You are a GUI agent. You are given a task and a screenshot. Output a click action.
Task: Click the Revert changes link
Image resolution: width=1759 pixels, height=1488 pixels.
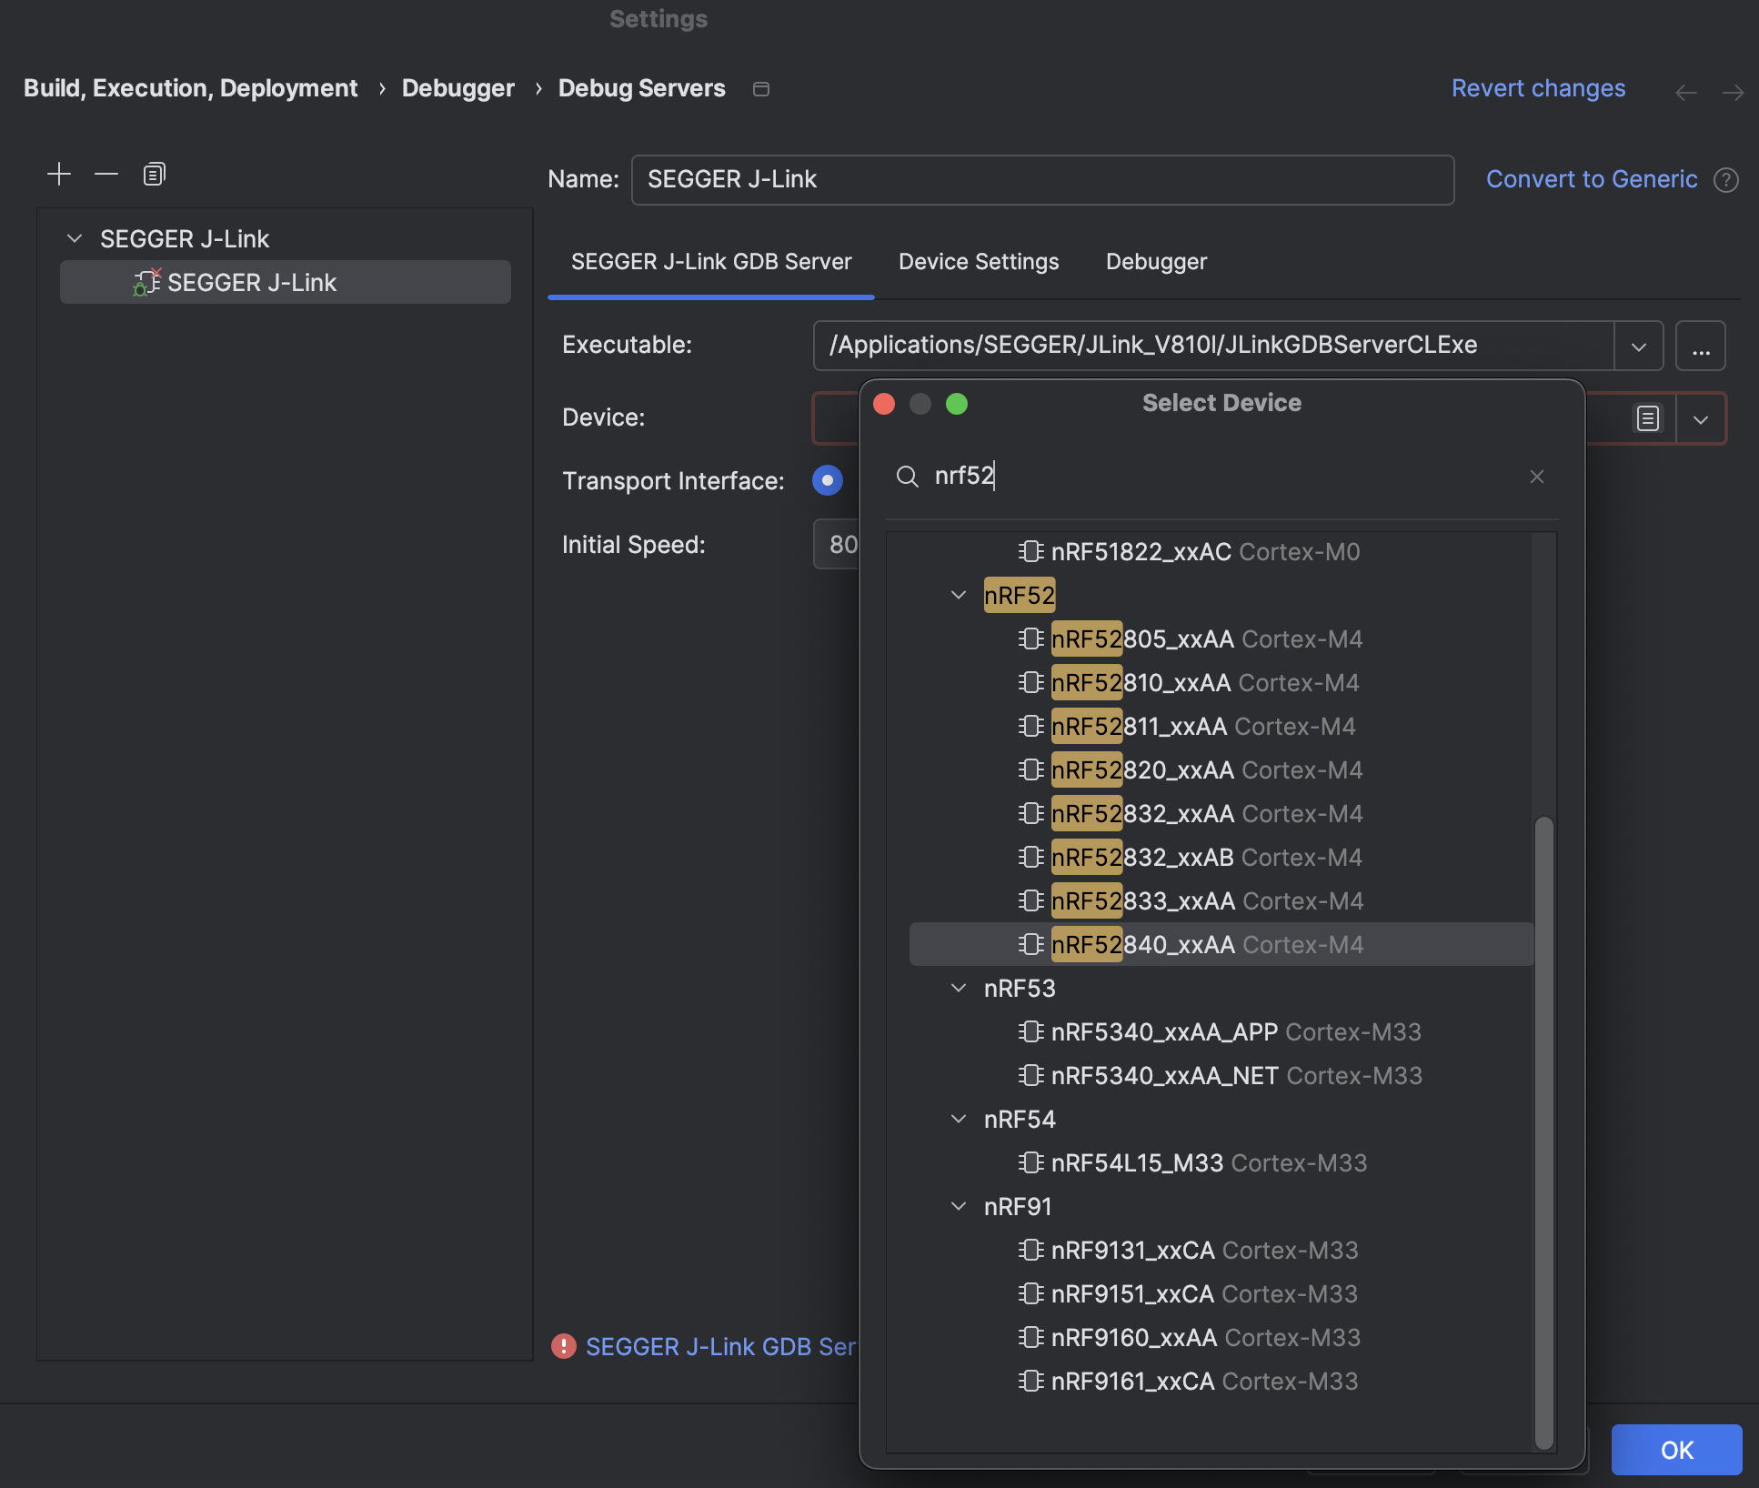1538,88
